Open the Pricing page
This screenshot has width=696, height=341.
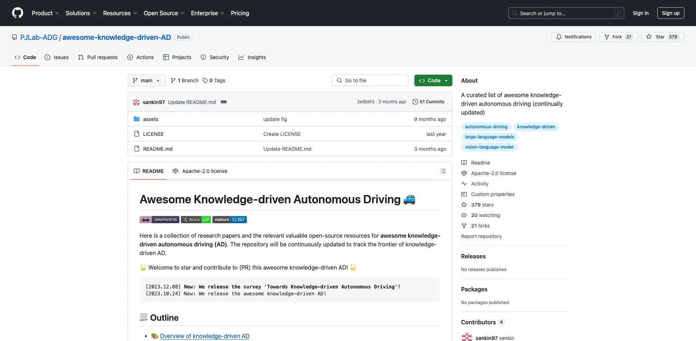(x=240, y=13)
